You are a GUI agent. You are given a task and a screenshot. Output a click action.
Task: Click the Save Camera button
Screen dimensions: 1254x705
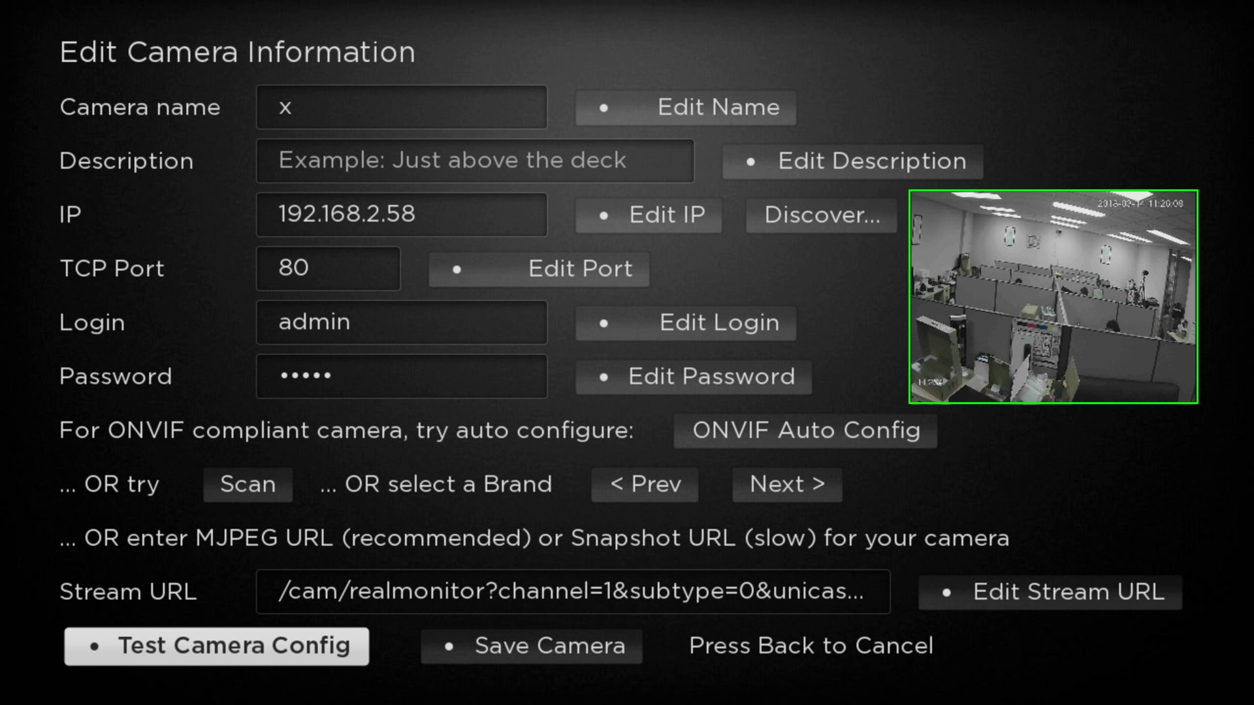532,646
